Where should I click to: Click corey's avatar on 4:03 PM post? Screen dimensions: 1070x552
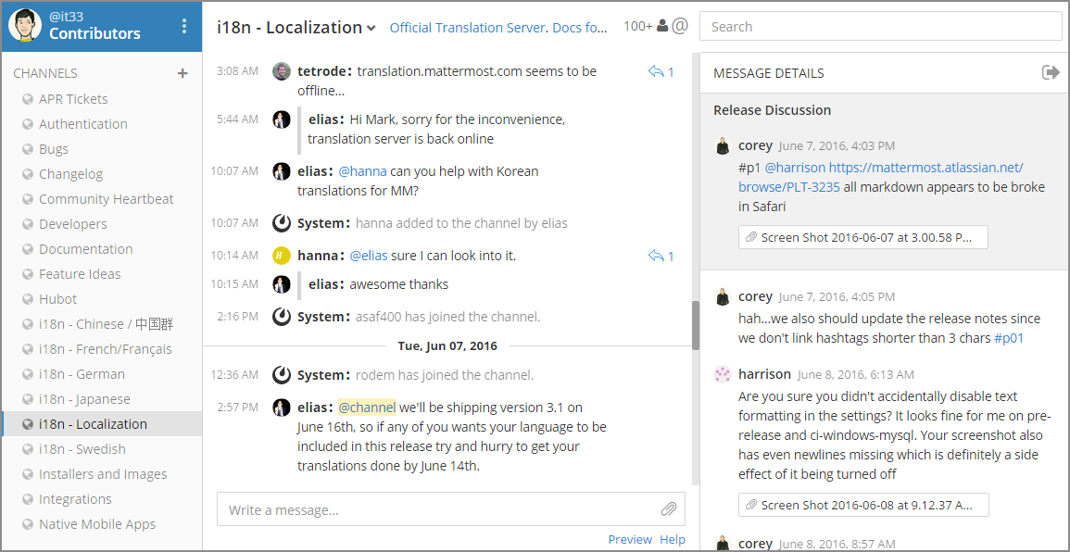pyautogui.click(x=723, y=146)
